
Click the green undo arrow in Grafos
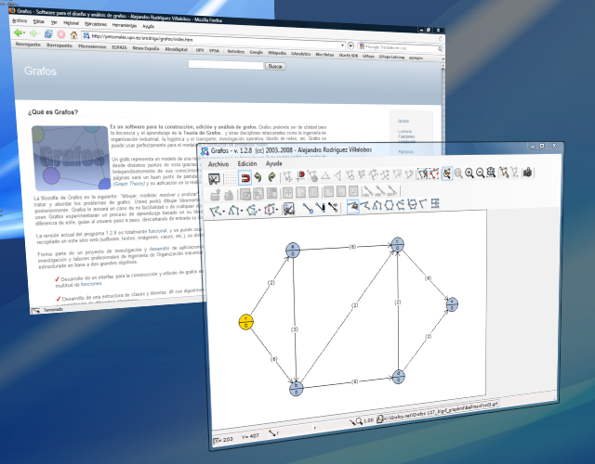coord(258,176)
